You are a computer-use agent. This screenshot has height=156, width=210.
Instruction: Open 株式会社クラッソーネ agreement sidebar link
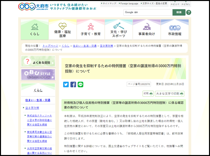point(39,120)
